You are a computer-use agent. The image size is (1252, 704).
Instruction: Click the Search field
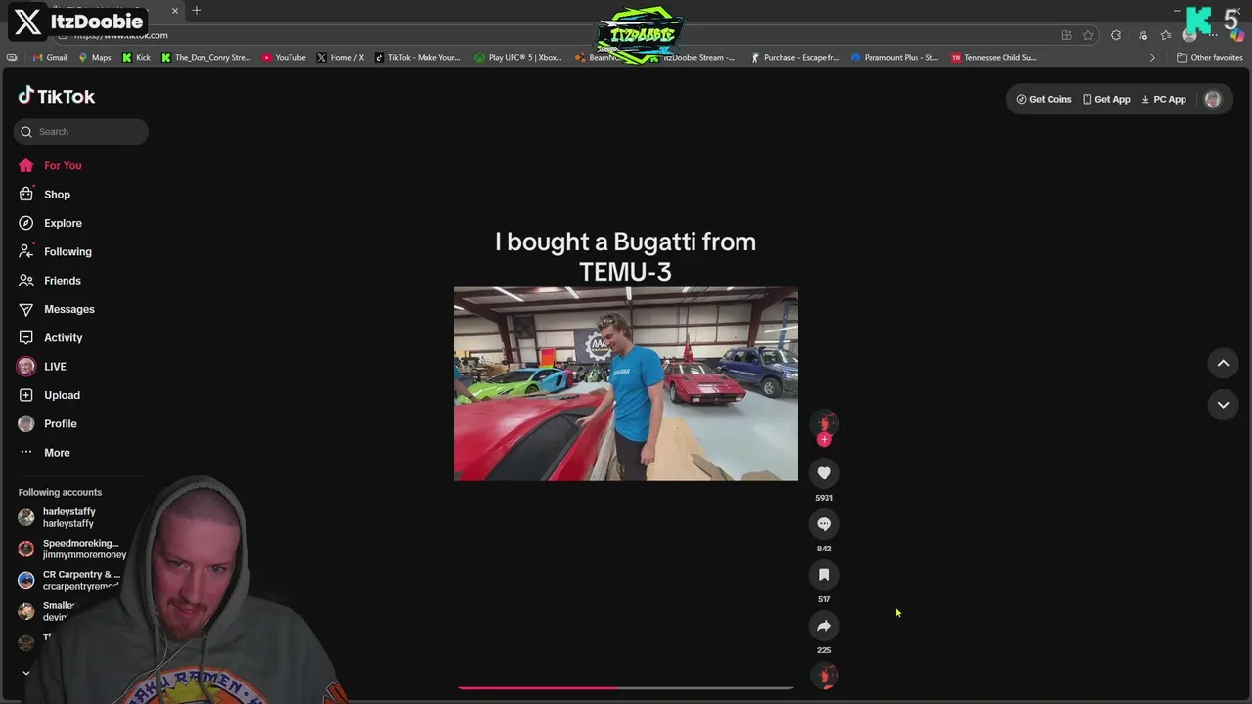81,131
